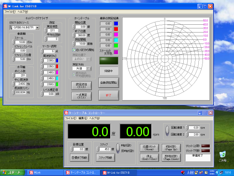Viewport: 234px width, 176px height.
Task: Open the File menu in turntable controller
Action: [x=71, y=118]
